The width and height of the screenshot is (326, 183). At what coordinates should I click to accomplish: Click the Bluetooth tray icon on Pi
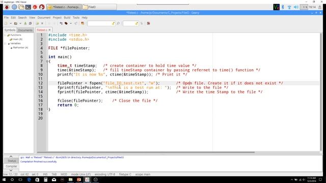point(283,7)
